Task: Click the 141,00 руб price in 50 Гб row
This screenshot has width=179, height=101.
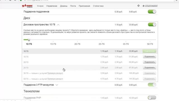Action: (134, 79)
